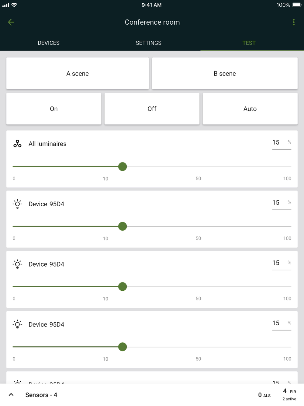Screen dimensions: 304x406
Task: Click the All luminaires group icon
Action: (x=17, y=144)
